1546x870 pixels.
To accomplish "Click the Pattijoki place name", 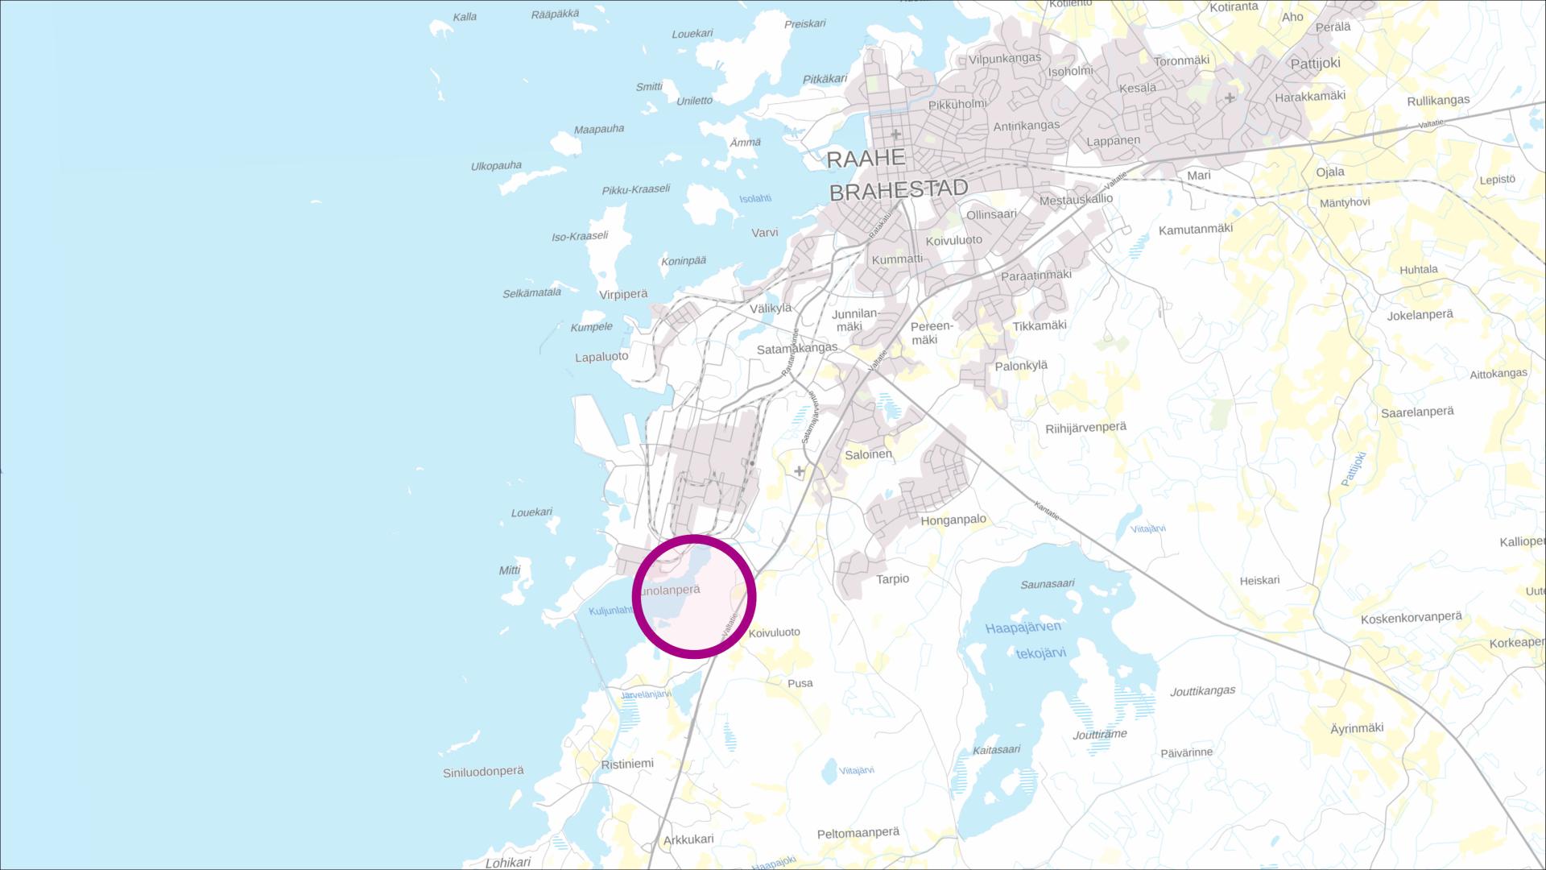I will 1315,63.
